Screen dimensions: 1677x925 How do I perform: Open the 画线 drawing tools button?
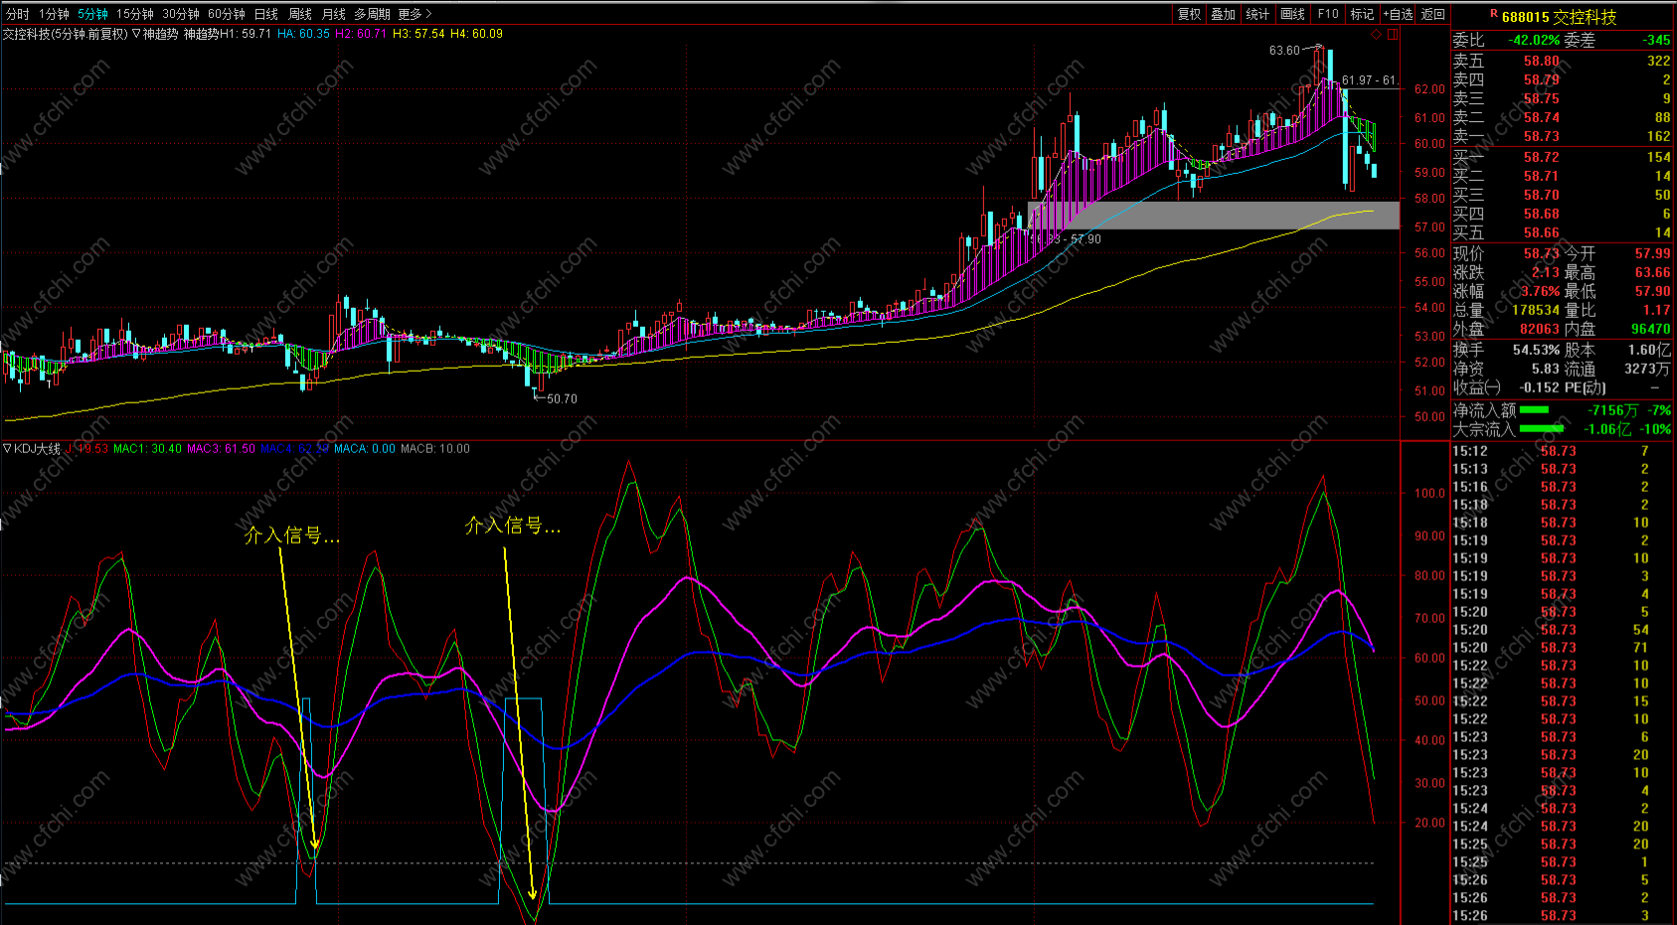[1292, 14]
